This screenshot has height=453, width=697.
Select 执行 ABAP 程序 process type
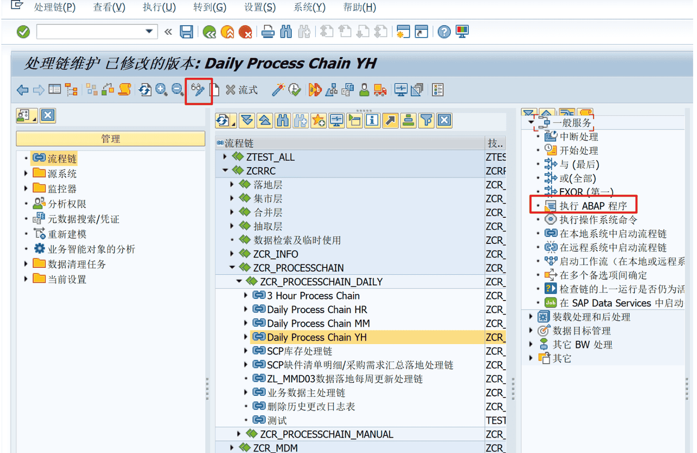point(593,206)
